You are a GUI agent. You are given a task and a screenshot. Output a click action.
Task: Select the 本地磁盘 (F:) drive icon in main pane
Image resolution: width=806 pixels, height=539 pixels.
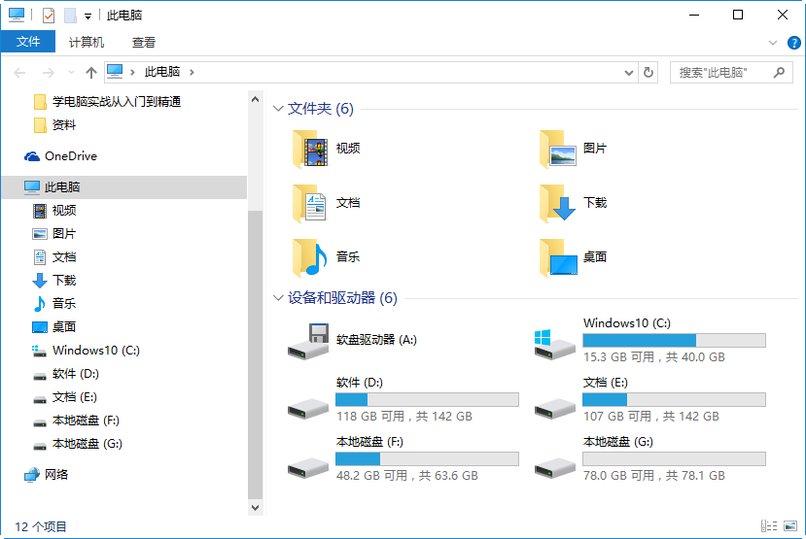(x=308, y=468)
